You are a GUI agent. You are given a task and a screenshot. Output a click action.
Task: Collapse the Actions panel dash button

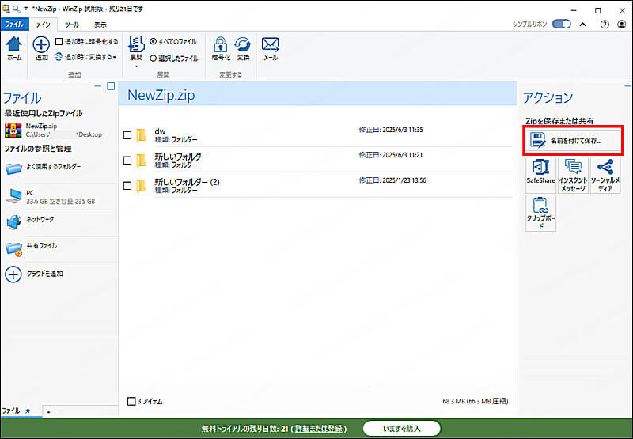pyautogui.click(x=627, y=86)
